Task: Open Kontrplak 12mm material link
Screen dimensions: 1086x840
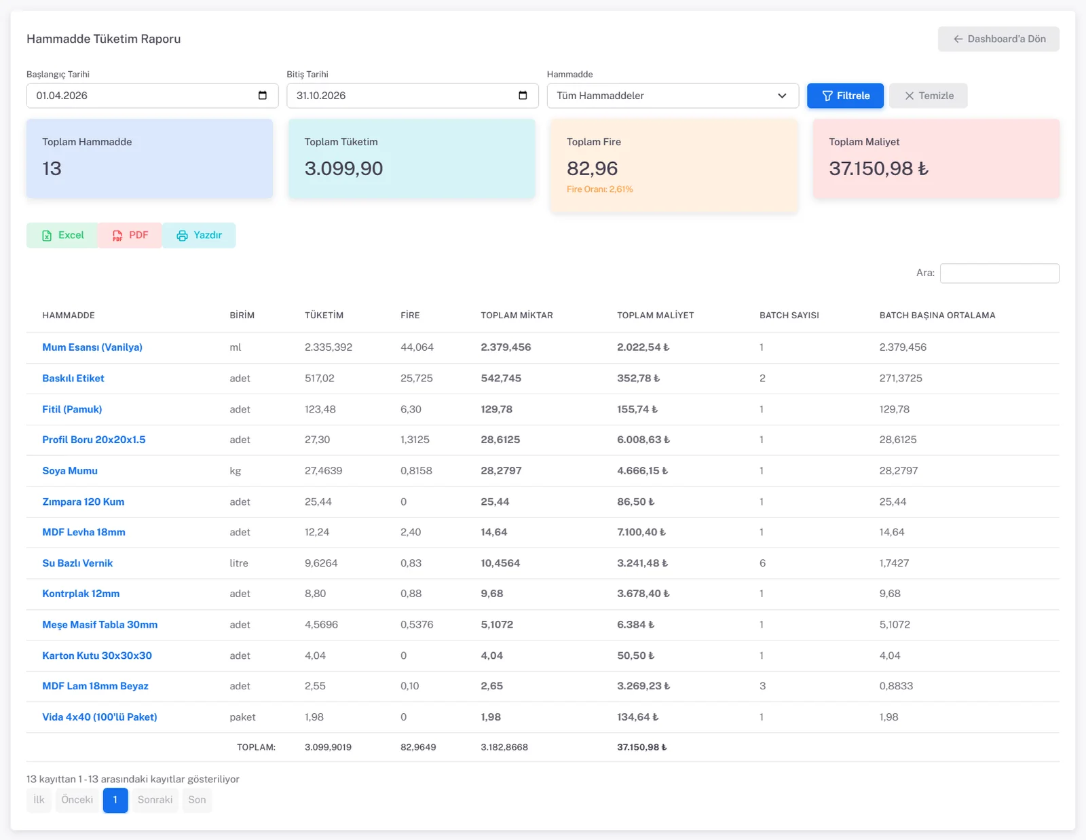Action: [81, 594]
